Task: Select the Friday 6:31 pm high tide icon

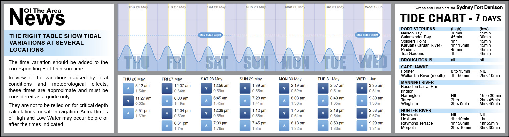Action: [167, 126]
